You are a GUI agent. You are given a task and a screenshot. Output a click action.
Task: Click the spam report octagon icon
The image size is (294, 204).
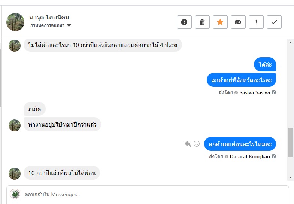pyautogui.click(x=184, y=22)
